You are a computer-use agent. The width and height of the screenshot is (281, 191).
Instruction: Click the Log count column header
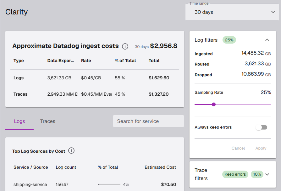tap(66, 167)
